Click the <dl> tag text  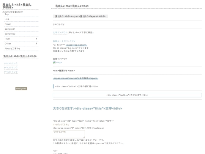(x=55, y=151)
